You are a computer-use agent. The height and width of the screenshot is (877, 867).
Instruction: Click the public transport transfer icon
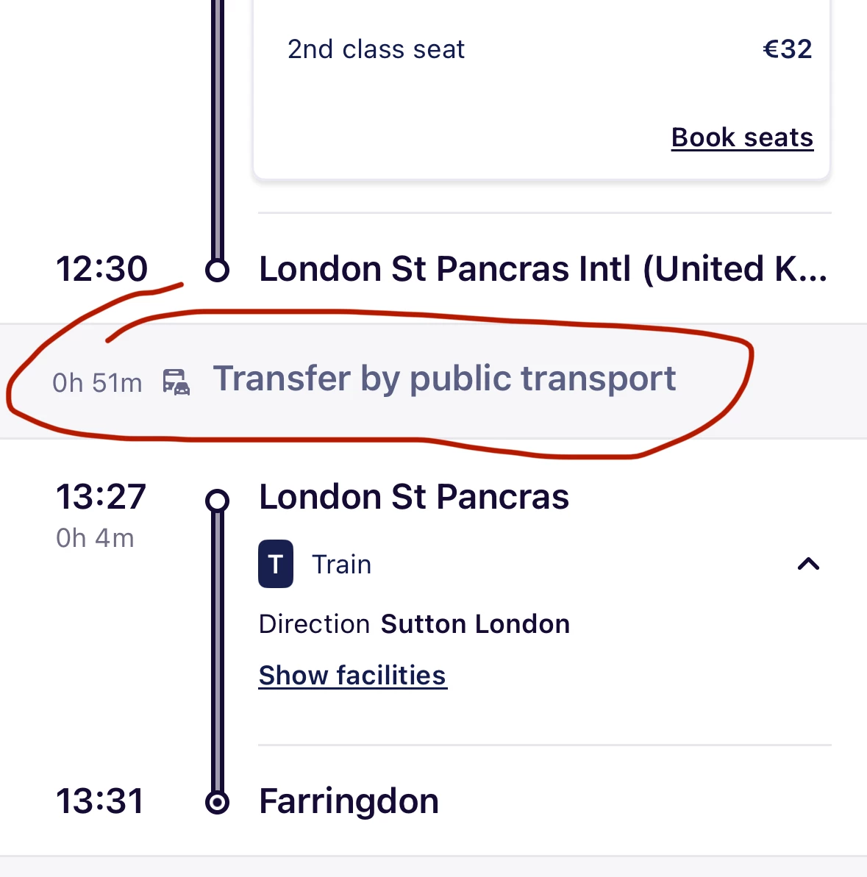click(176, 382)
